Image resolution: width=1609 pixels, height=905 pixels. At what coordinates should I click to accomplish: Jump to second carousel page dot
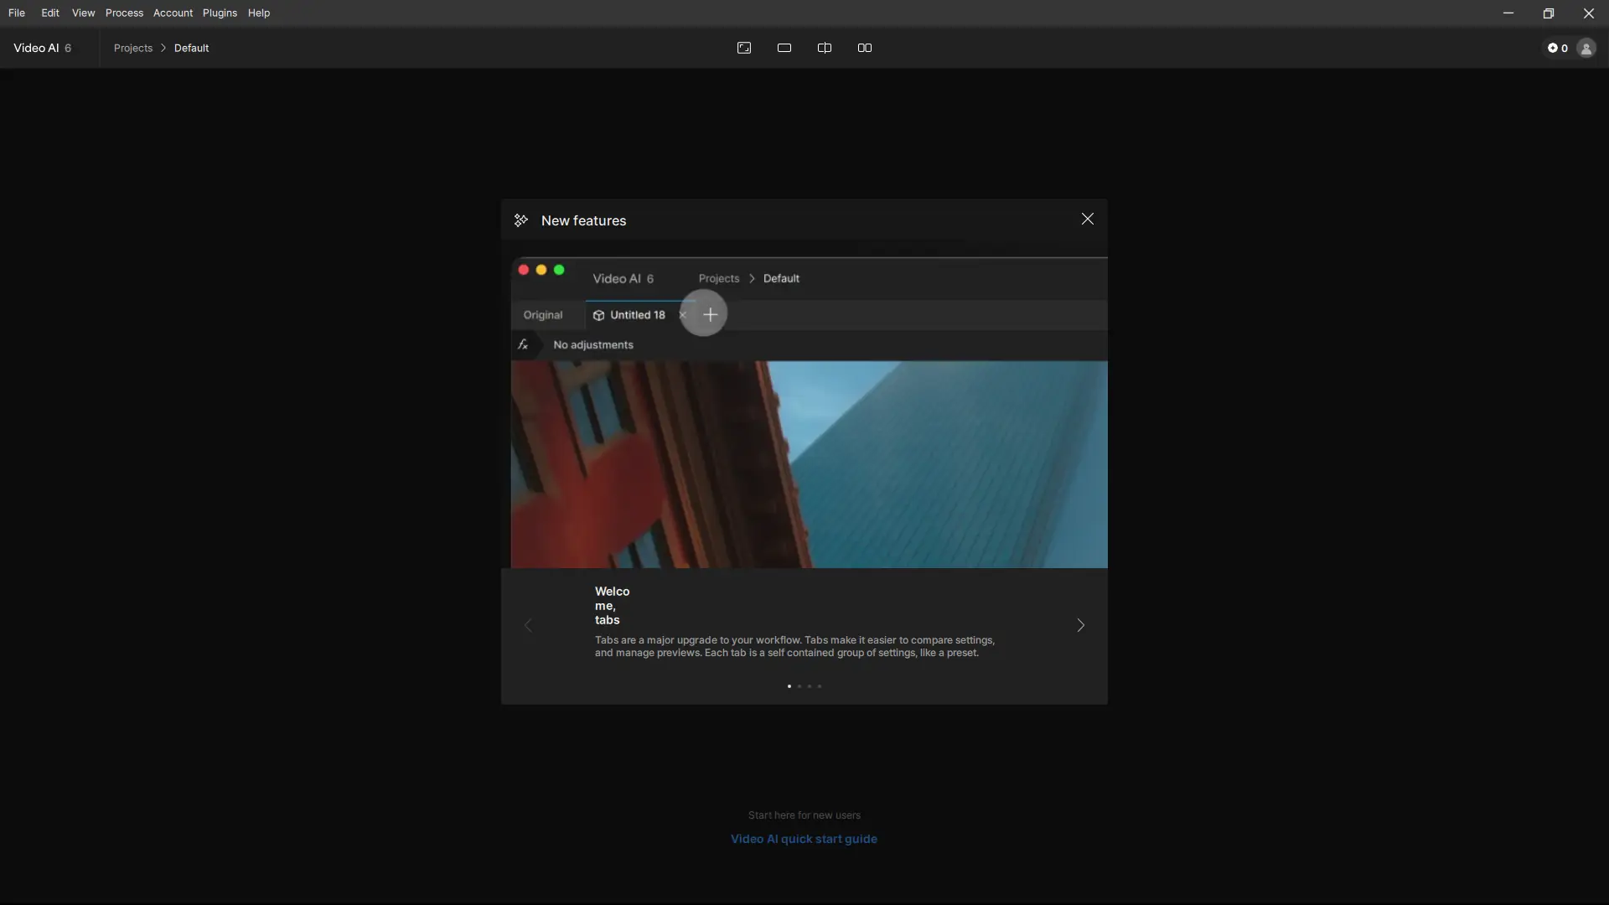[799, 686]
